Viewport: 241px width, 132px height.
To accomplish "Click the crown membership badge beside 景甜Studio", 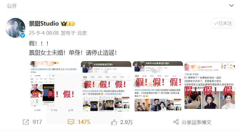I will click(x=68, y=24).
